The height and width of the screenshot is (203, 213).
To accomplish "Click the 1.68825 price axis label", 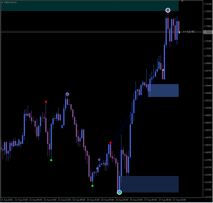I will tap(208, 115).
